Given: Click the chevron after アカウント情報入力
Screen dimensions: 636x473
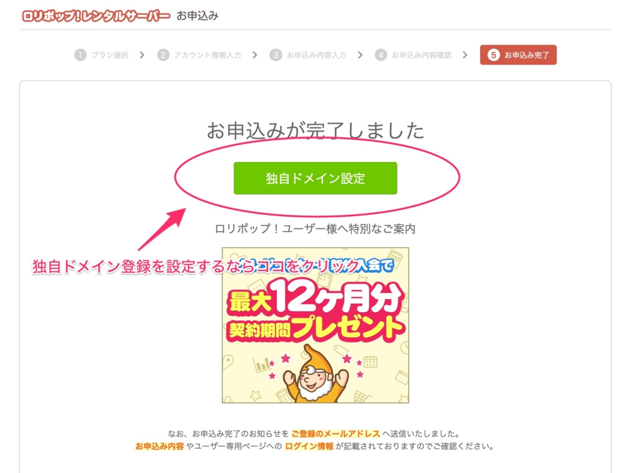Looking at the screenshot, I should [255, 55].
